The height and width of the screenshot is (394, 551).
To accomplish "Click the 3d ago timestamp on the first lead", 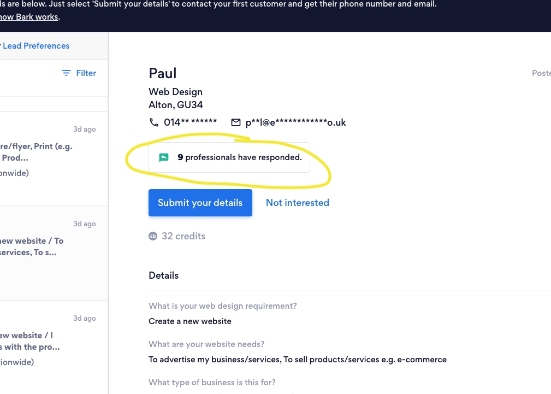I will tap(85, 129).
